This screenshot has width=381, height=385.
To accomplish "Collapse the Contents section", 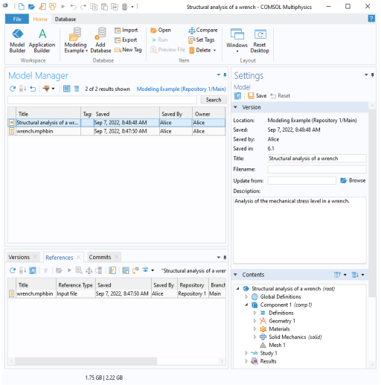I will pos(236,275).
